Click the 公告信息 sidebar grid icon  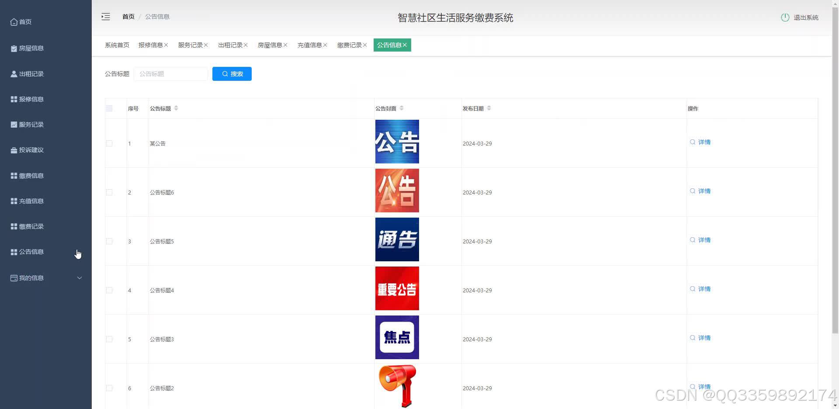(14, 252)
